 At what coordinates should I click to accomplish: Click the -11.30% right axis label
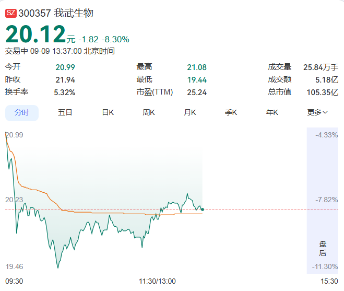pos(325,266)
